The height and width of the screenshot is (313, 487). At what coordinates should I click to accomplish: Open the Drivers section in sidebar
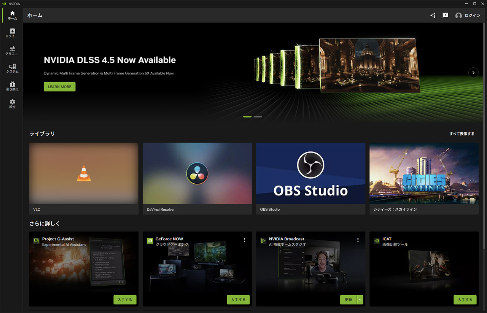12,33
